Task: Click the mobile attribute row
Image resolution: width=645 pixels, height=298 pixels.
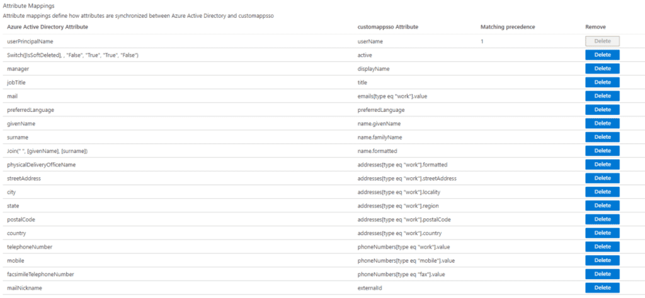Action: [18, 260]
